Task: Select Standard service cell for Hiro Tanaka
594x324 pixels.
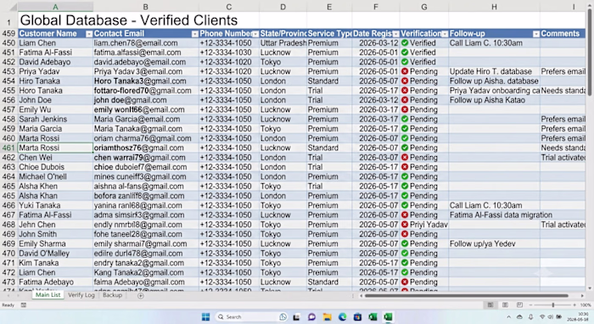Action: tap(329, 81)
